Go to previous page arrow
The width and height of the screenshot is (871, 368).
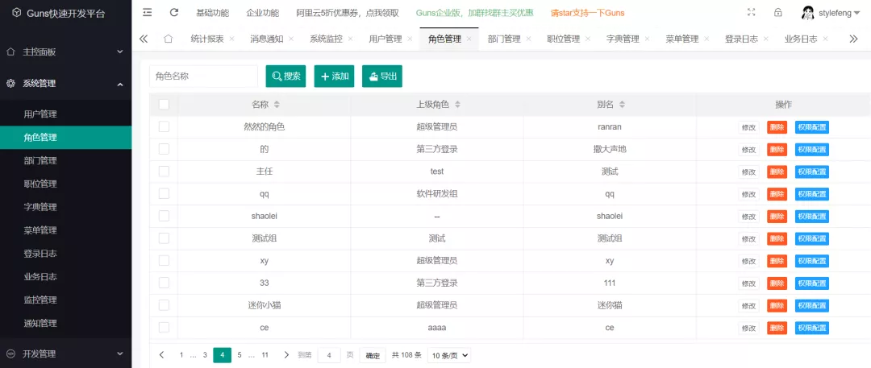point(161,354)
